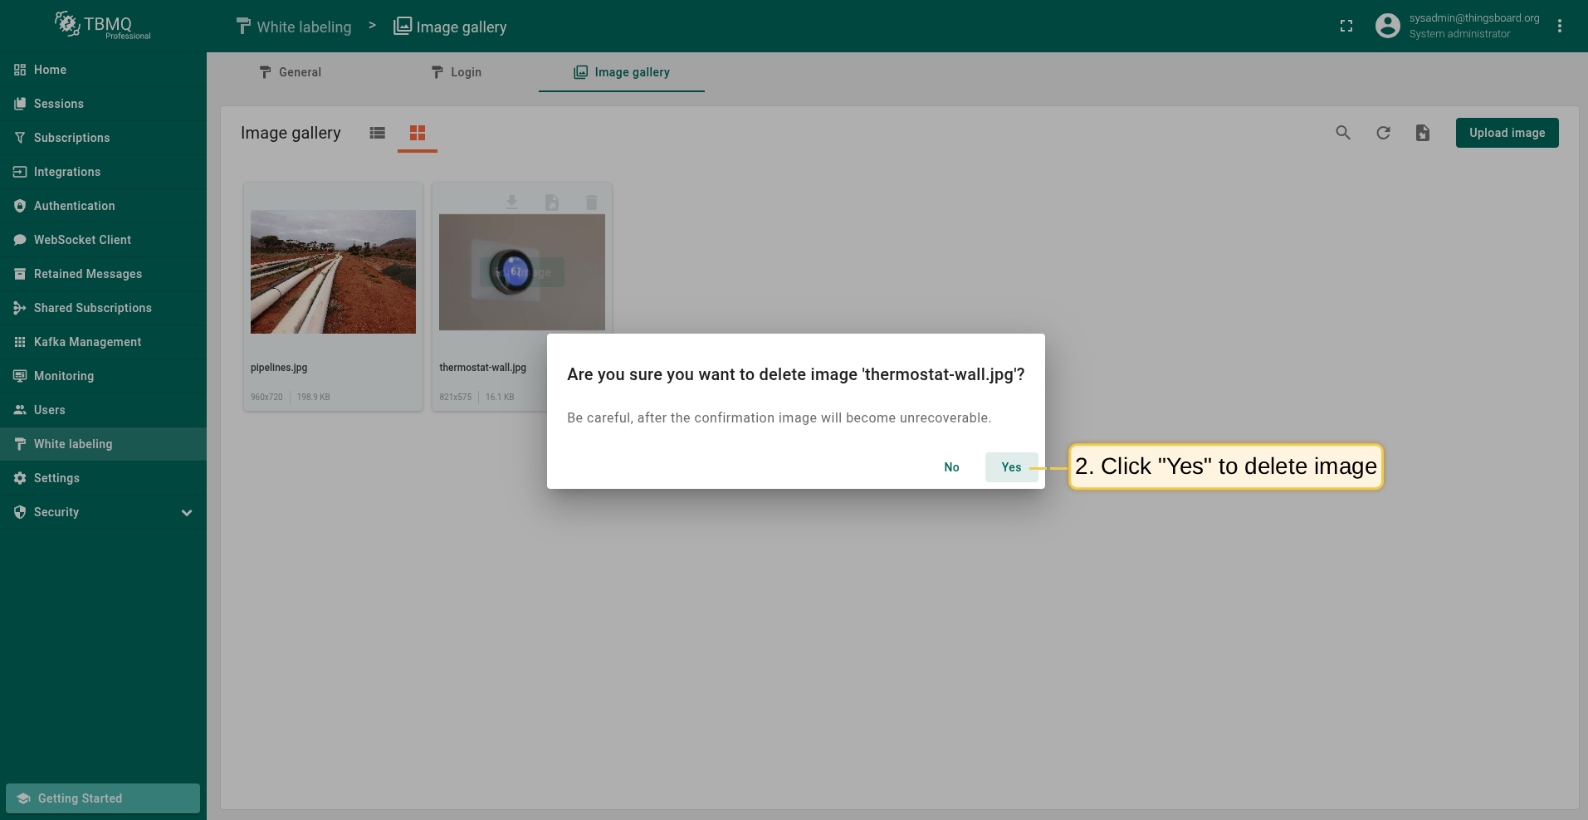Screen dimensions: 1588x820
Task: Switch to the Login tab
Action: tap(456, 72)
